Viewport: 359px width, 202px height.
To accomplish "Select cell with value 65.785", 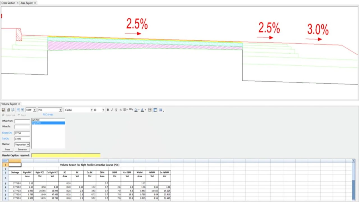I will (52, 198).
